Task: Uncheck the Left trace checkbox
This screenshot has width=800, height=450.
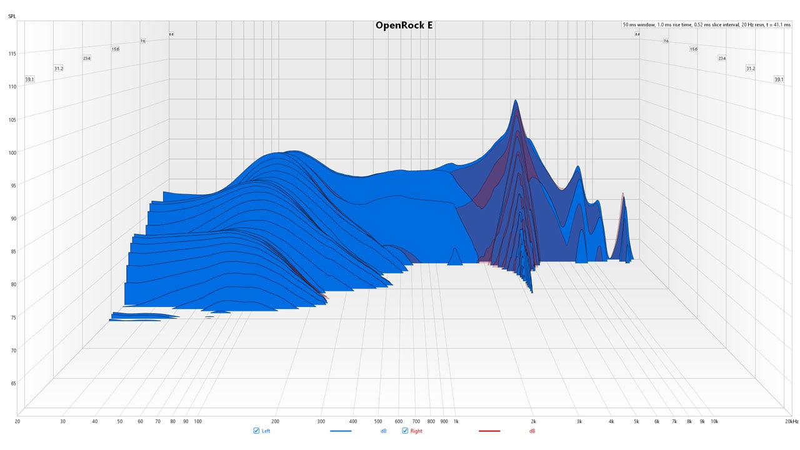Action: point(256,431)
